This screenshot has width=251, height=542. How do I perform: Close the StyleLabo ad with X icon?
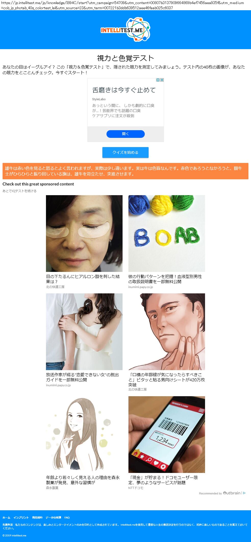[162, 80]
